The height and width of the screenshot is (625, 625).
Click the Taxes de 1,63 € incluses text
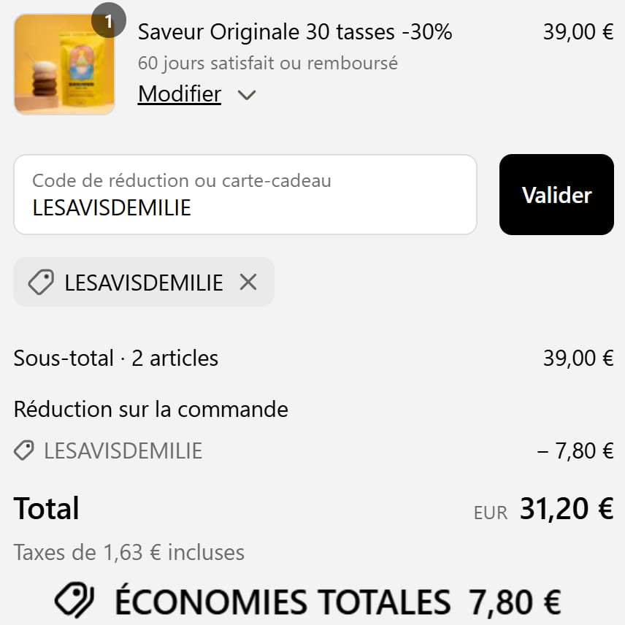click(x=129, y=553)
